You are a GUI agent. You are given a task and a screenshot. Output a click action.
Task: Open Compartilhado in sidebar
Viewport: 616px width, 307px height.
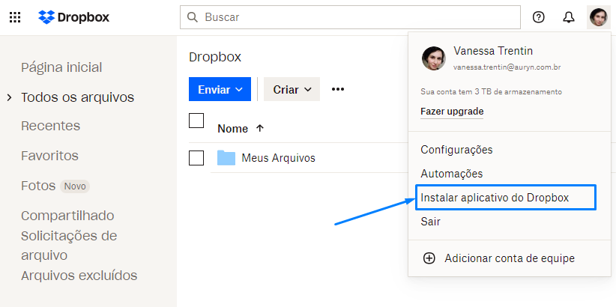pyautogui.click(x=67, y=216)
